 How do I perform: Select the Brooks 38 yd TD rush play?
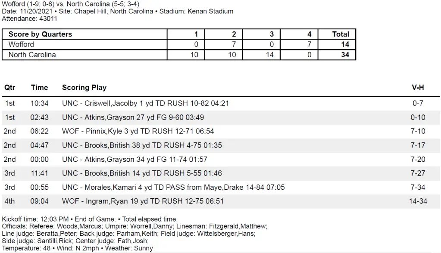pos(142,145)
